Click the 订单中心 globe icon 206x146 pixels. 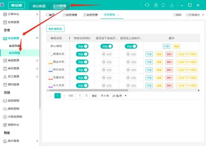pos(5,14)
